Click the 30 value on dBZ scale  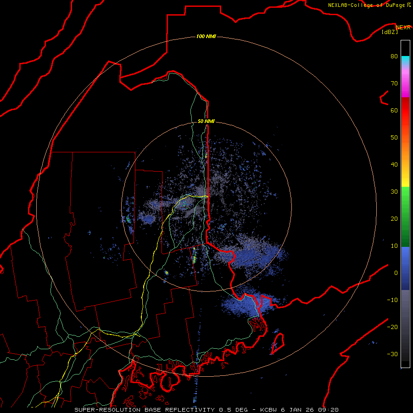[x=394, y=192]
